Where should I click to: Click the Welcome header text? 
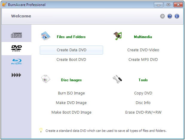pos(21,16)
